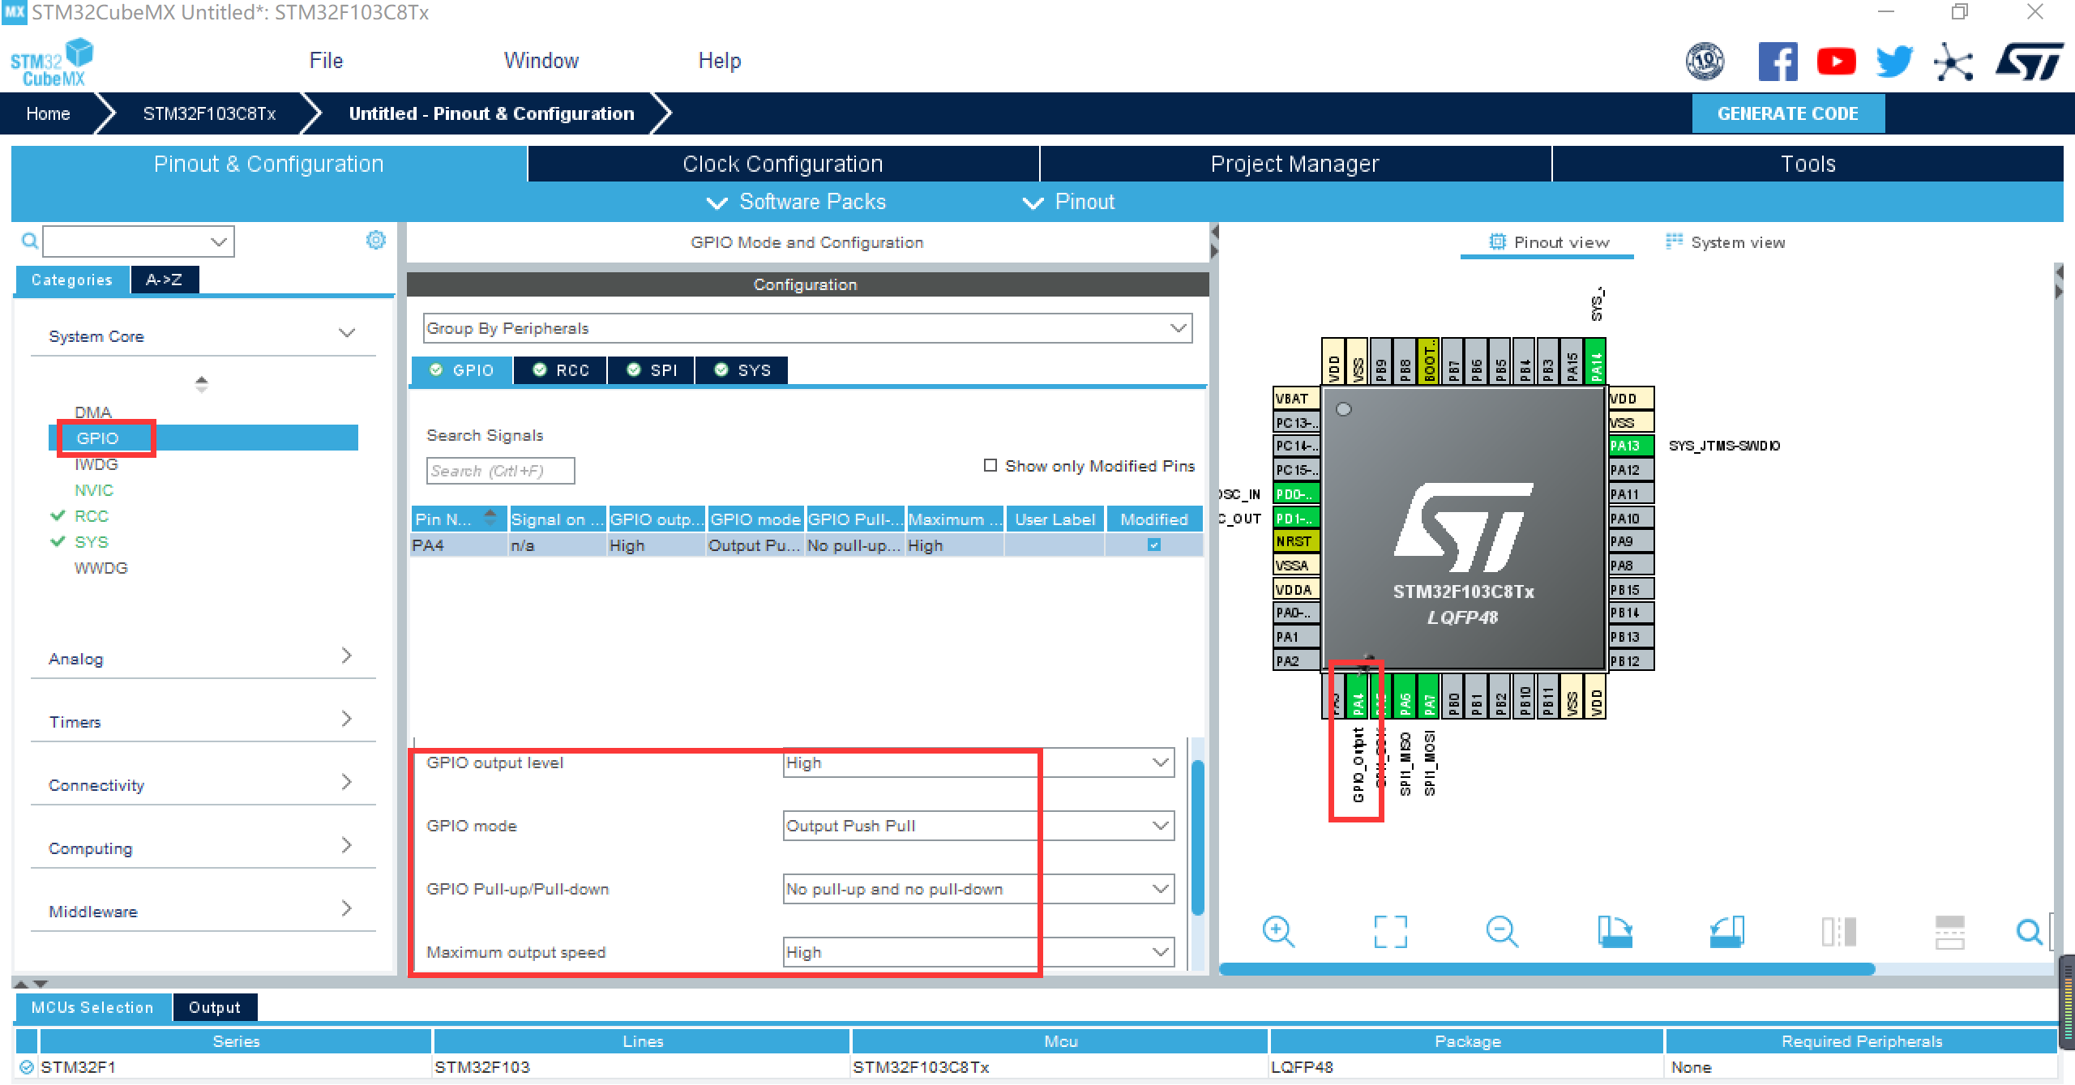Open the Facebook icon link

[x=1778, y=62]
